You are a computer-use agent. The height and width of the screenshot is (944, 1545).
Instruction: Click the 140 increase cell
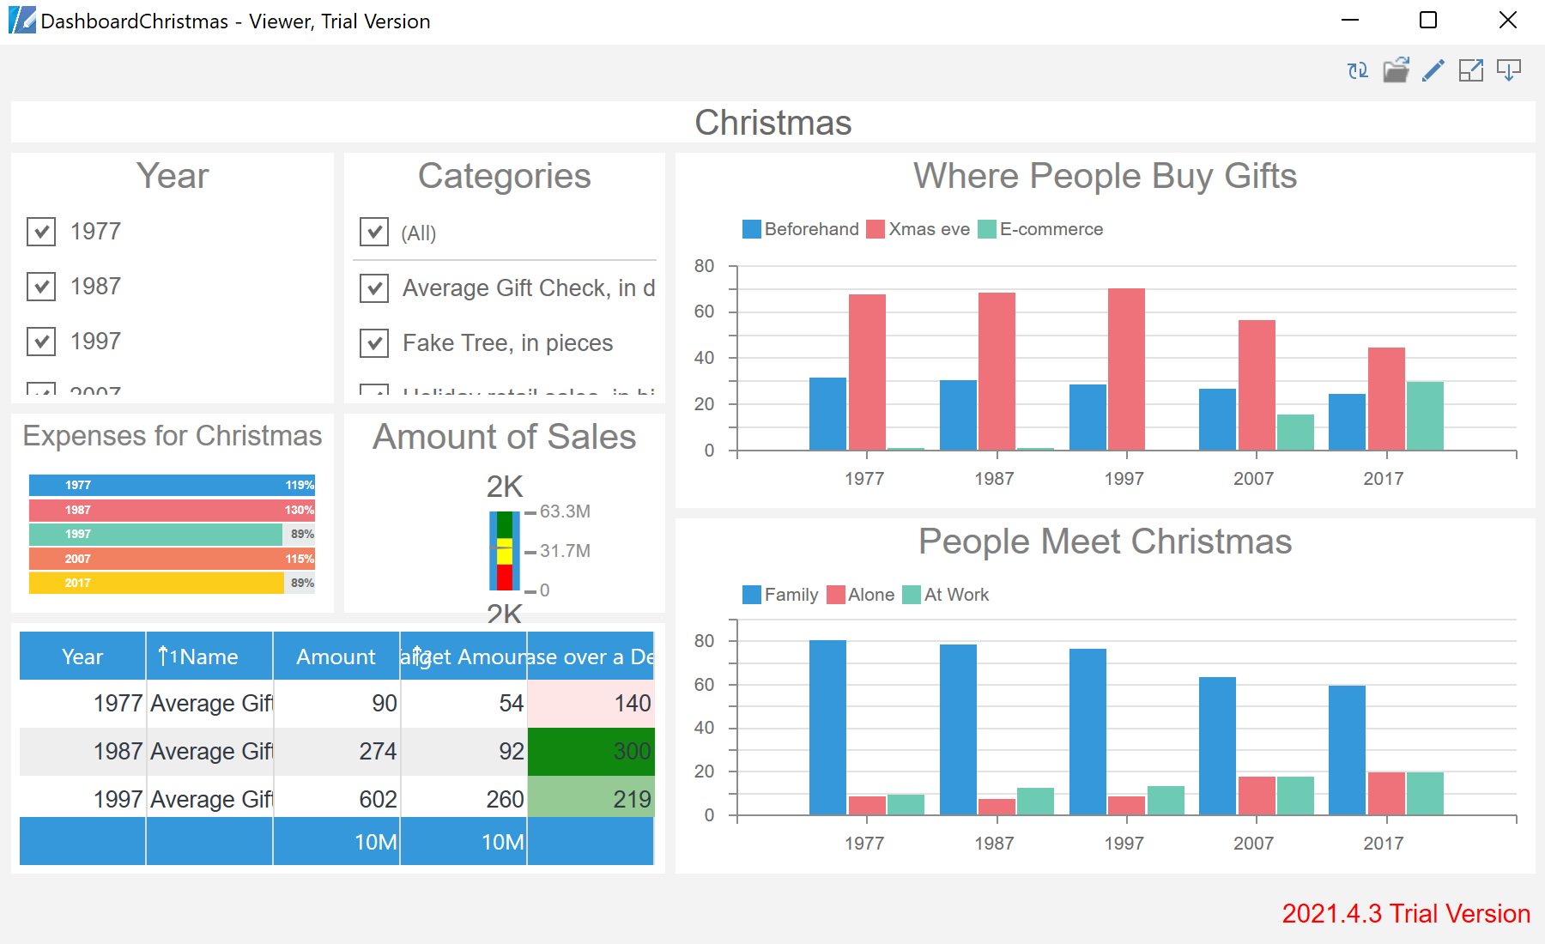point(591,704)
